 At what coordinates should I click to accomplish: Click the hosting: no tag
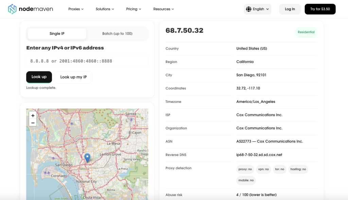298,169
